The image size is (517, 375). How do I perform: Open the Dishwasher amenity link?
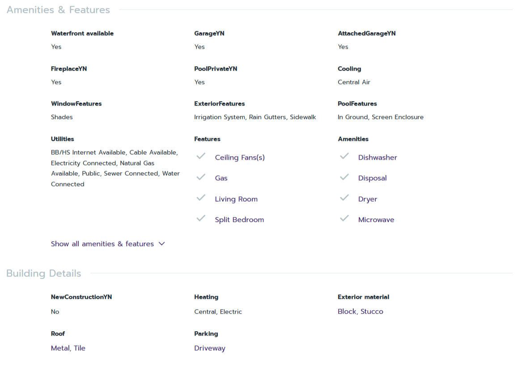[x=377, y=158]
